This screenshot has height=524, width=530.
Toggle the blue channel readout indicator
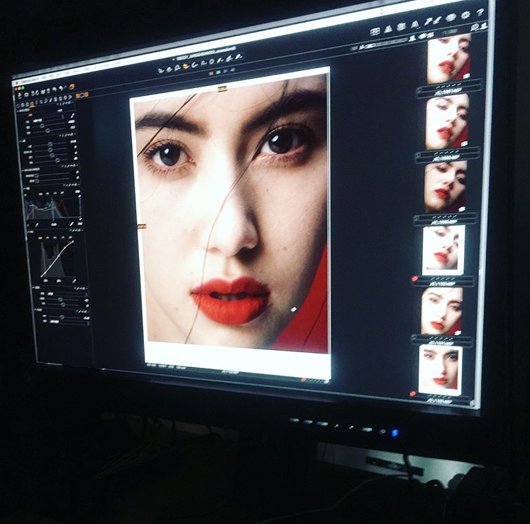click(x=225, y=71)
